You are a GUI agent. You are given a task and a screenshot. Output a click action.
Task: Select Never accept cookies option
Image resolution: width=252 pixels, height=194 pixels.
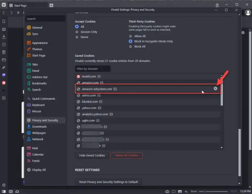tap(77, 37)
